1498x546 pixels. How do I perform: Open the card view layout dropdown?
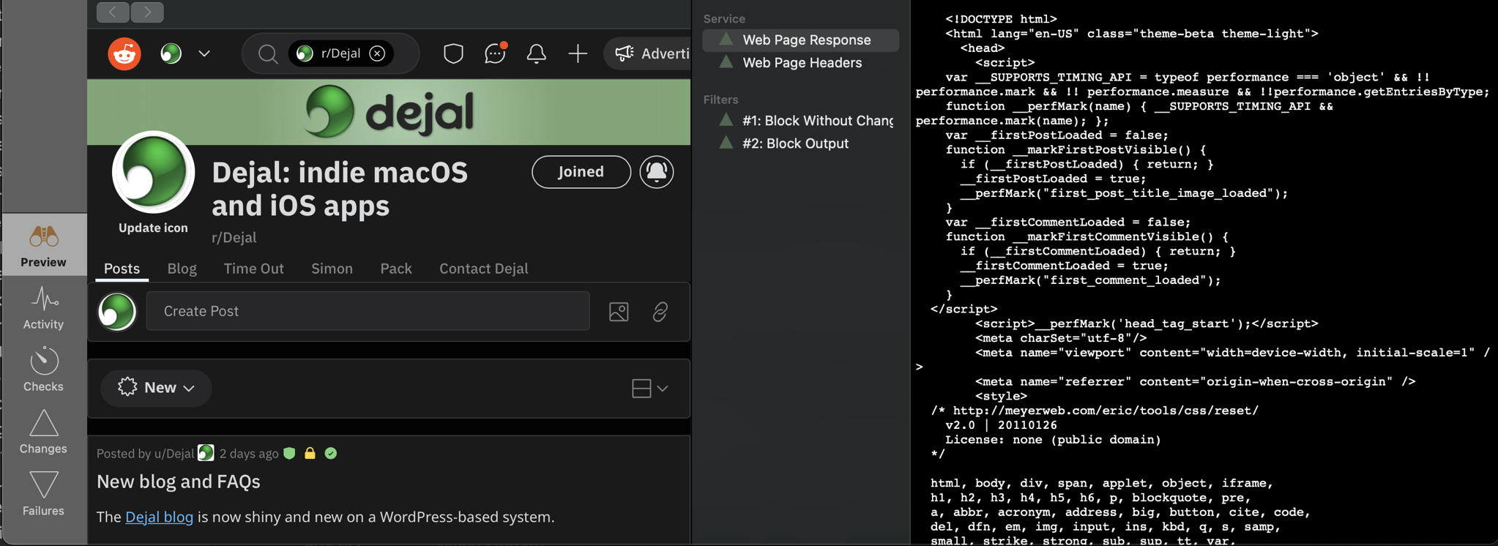[649, 388]
